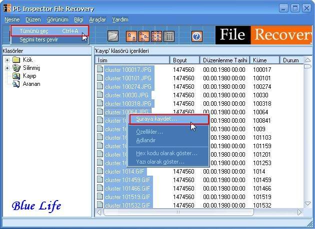
Task: Open help with question mark icon
Action: (196, 36)
